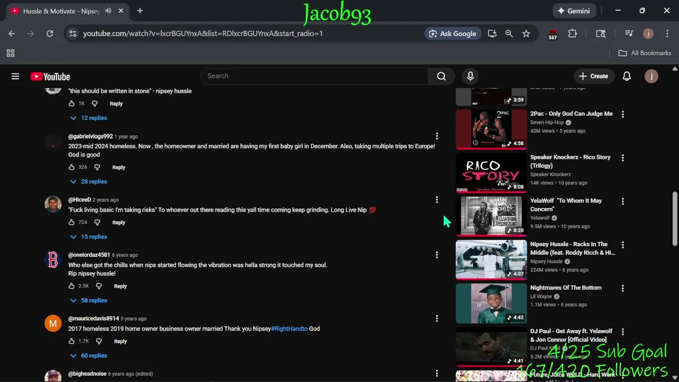679x382 pixels.
Task: Open options for @HiceeD comment
Action: 437,200
